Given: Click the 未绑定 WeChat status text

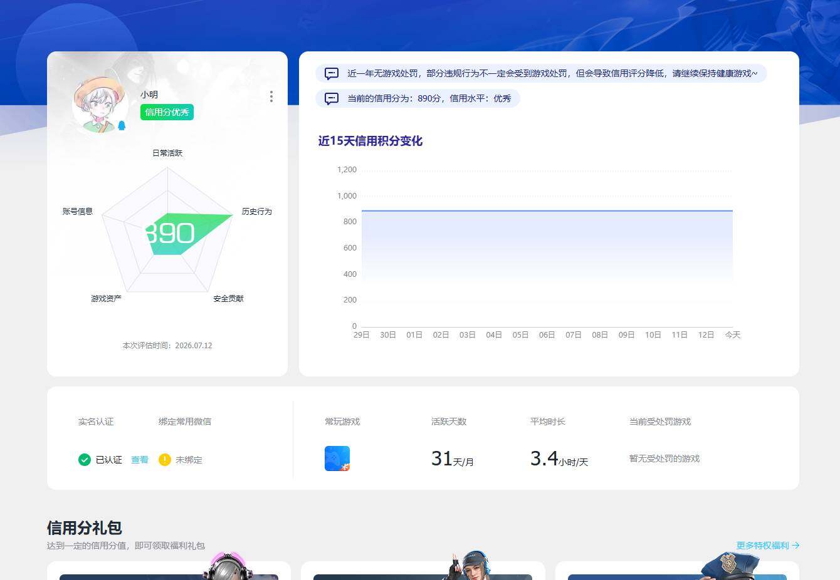Looking at the screenshot, I should pyautogui.click(x=189, y=460).
